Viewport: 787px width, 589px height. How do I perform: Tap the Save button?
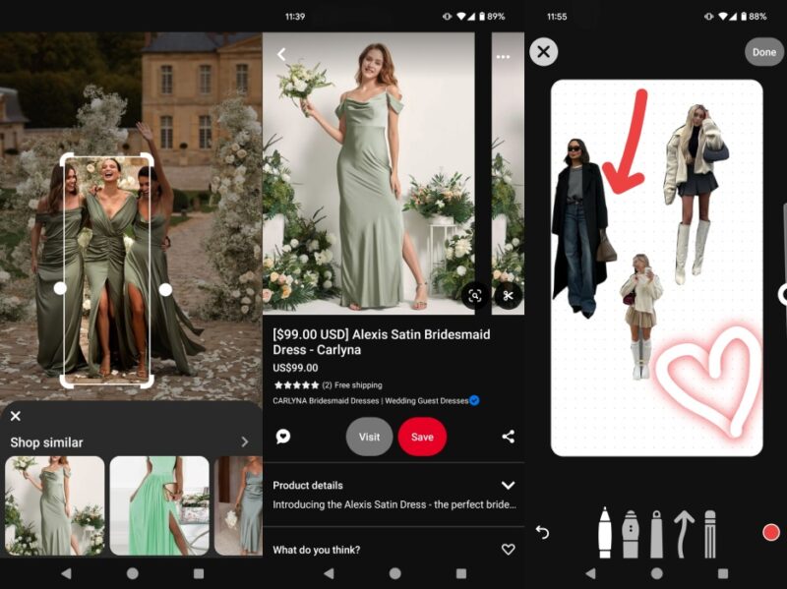423,437
